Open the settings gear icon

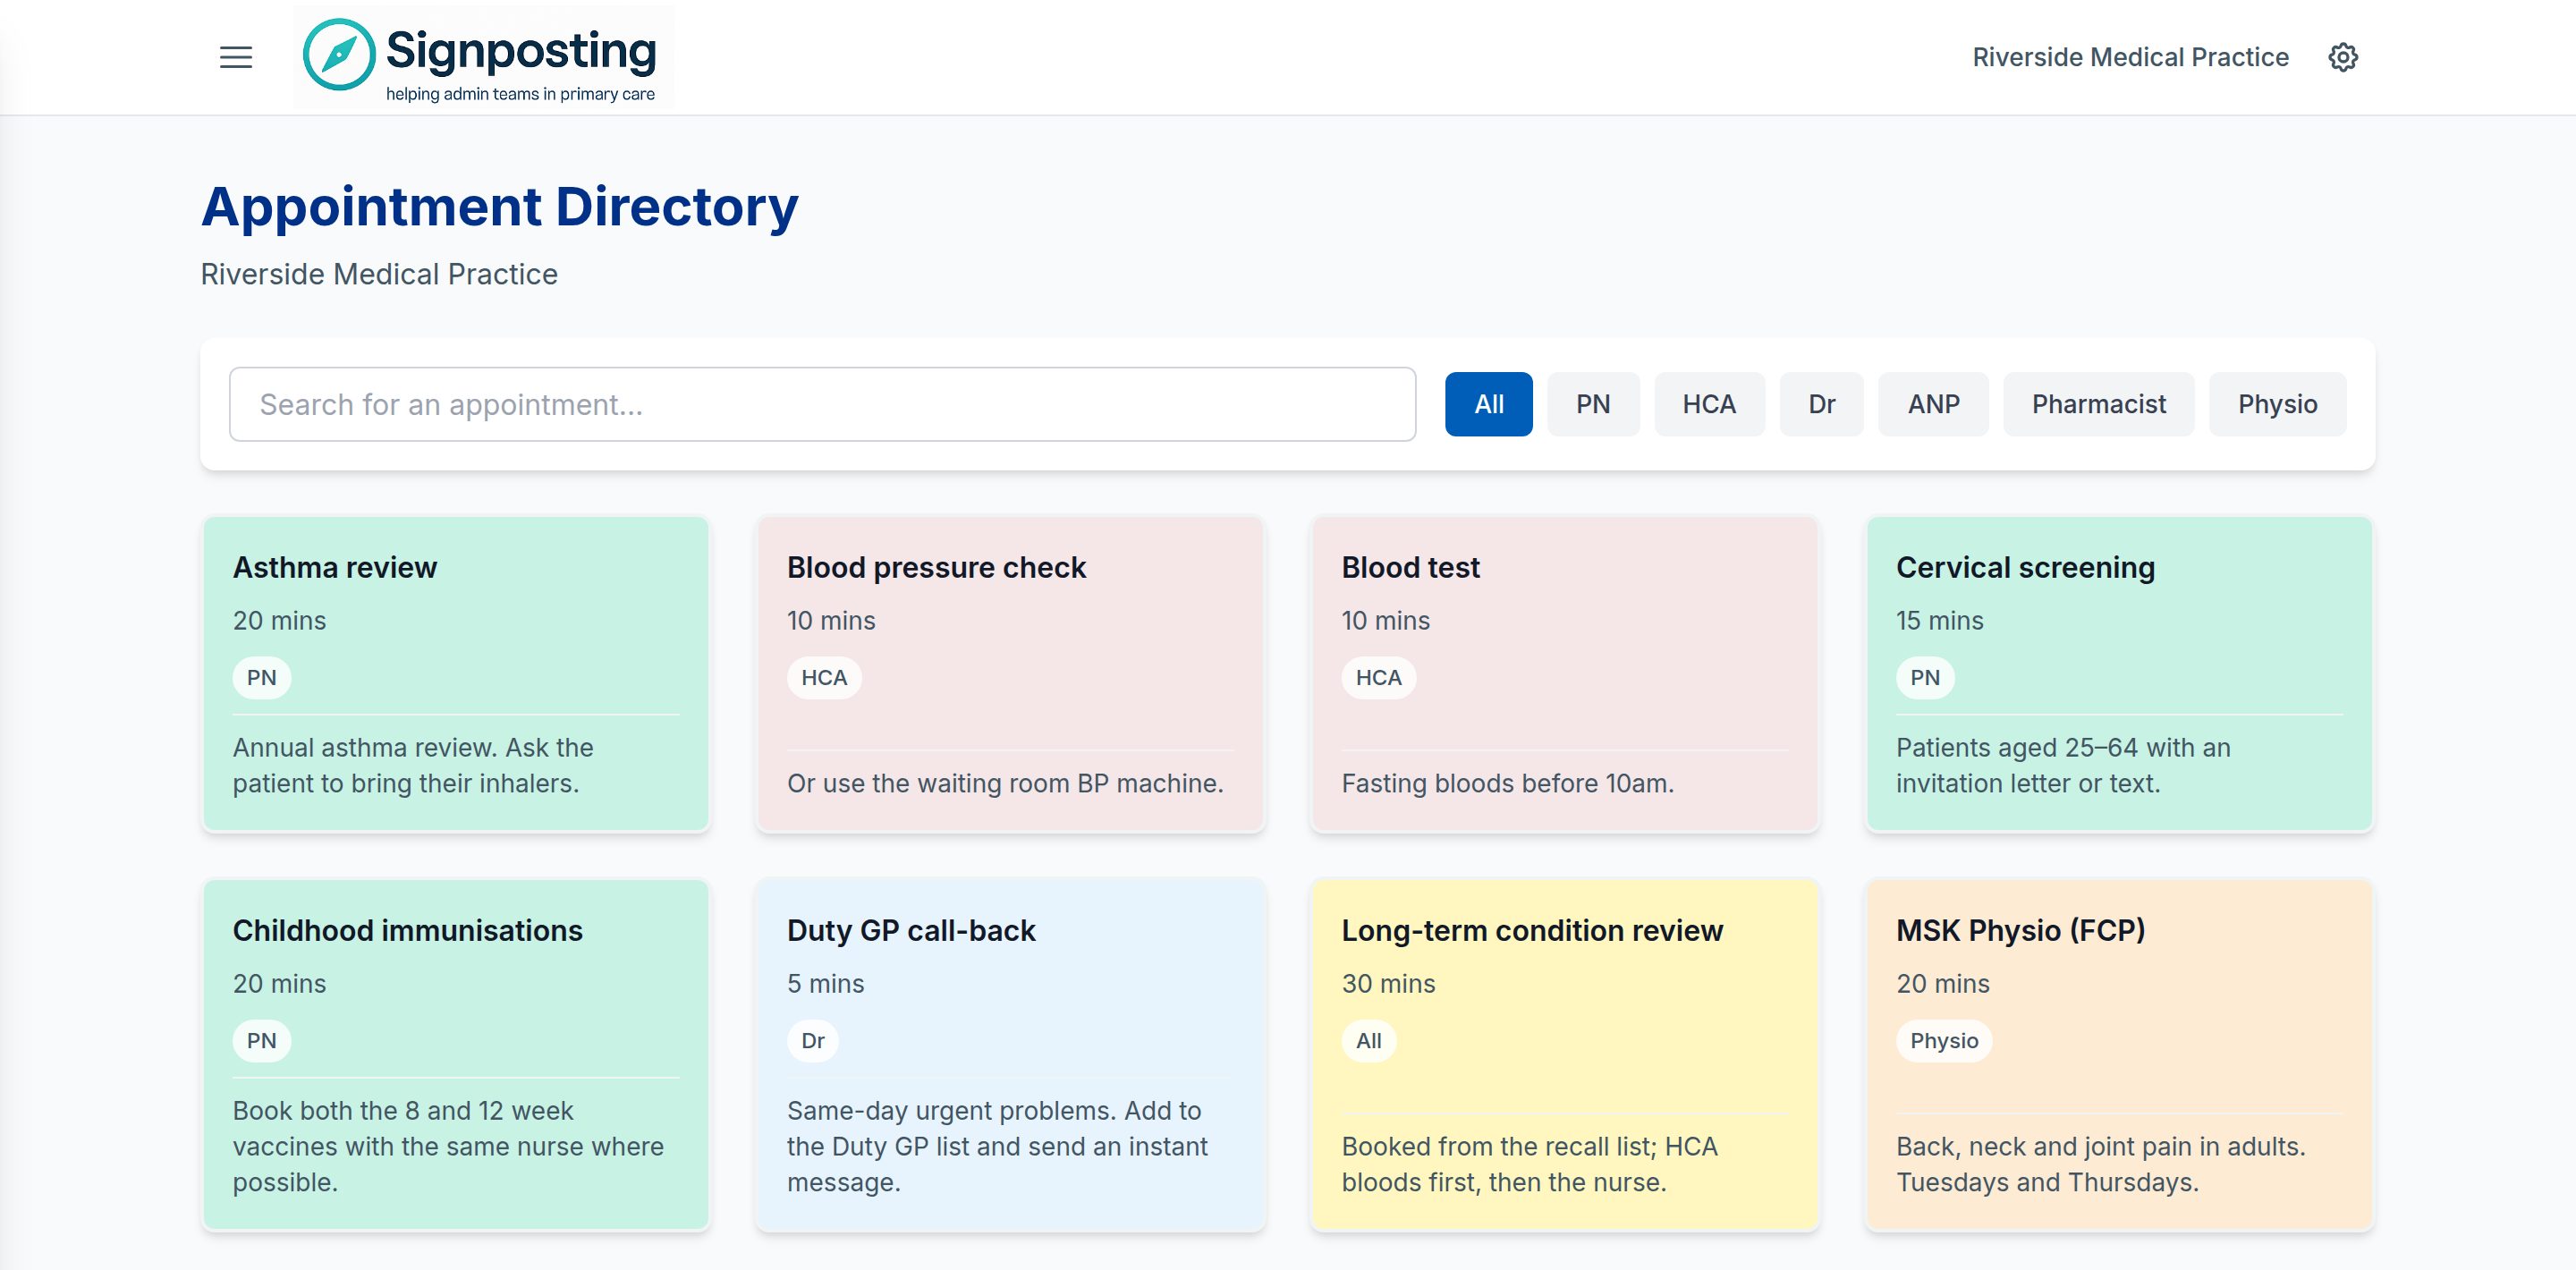point(2343,57)
